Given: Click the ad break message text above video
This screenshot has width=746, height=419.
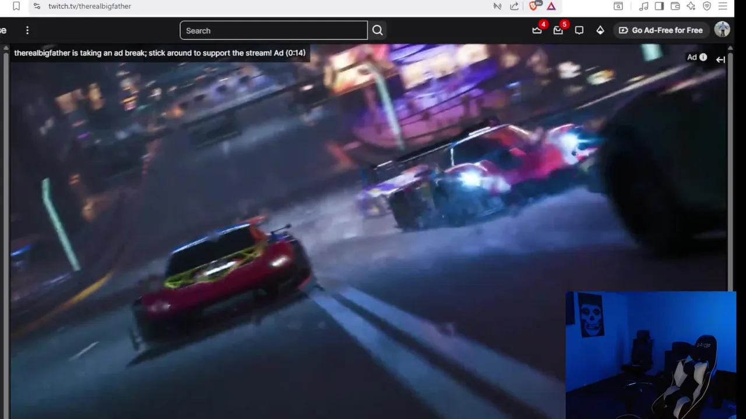Looking at the screenshot, I should coord(160,53).
